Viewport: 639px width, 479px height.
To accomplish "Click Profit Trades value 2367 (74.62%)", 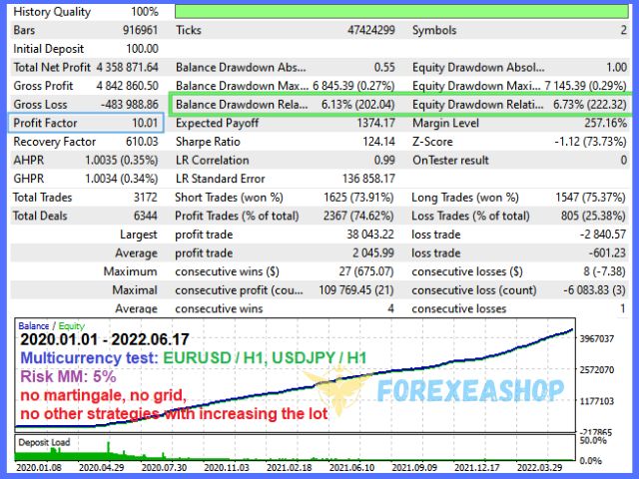I will [359, 216].
